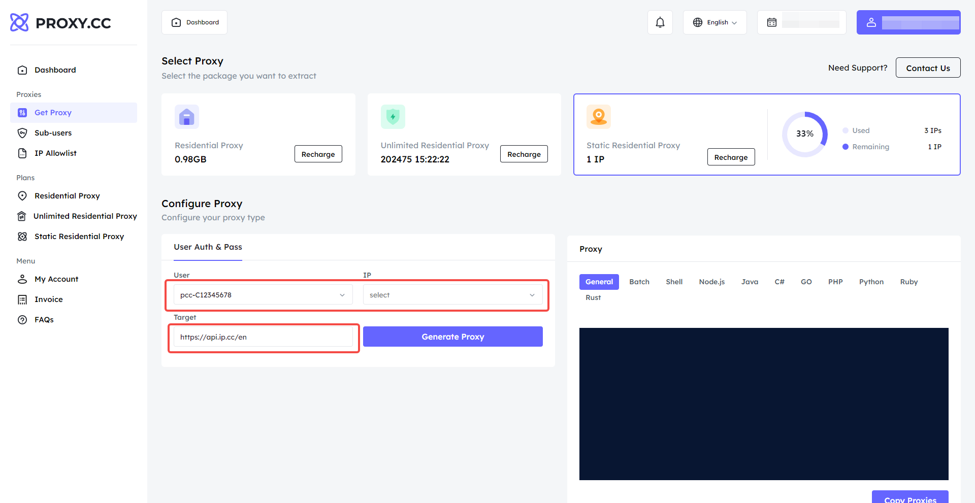The height and width of the screenshot is (503, 975).
Task: Click the Invoice sidebar icon
Action: 22,299
